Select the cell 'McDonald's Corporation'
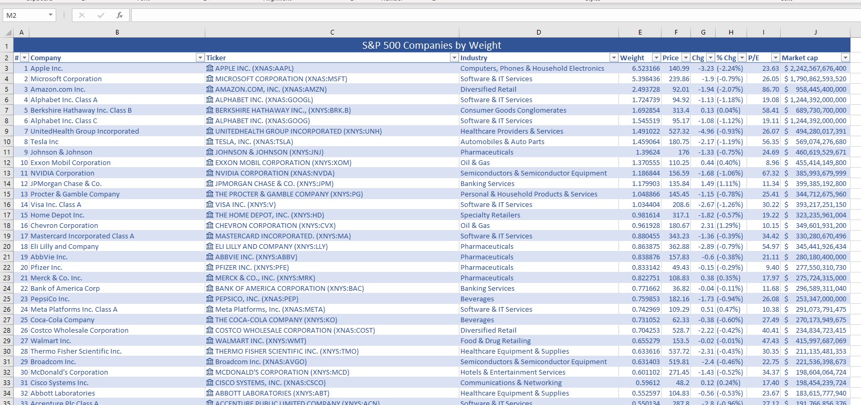This screenshot has height=405, width=861. [117, 372]
